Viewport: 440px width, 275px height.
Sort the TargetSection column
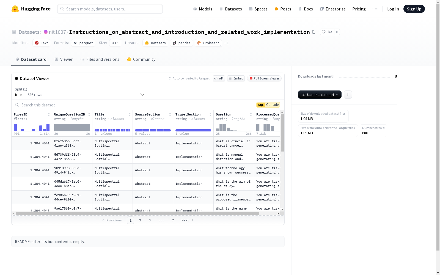pyautogui.click(x=210, y=114)
